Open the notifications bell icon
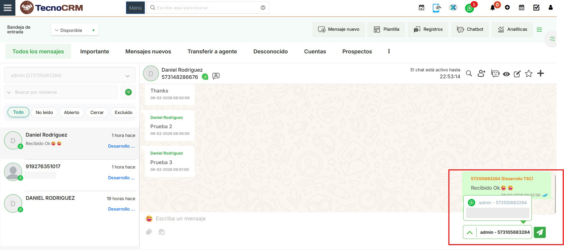 tap(493, 8)
